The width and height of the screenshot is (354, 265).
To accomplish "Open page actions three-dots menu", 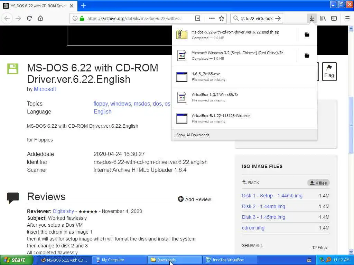I will pos(212,18).
